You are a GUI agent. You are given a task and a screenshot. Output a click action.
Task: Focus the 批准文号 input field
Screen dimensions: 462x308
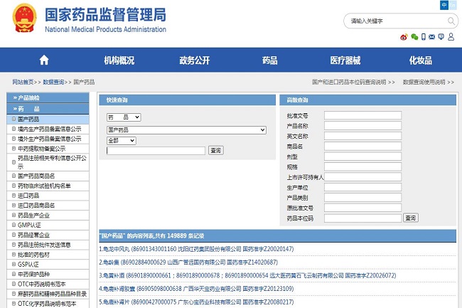362,115
